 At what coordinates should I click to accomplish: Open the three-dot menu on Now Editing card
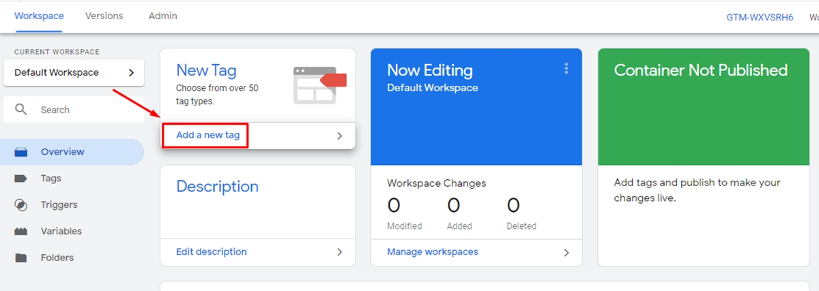coord(566,68)
